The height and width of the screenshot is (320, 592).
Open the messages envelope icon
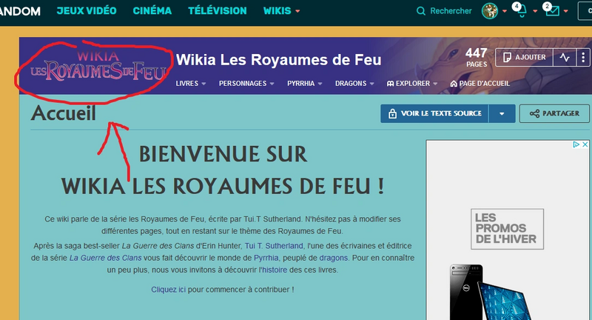(551, 11)
